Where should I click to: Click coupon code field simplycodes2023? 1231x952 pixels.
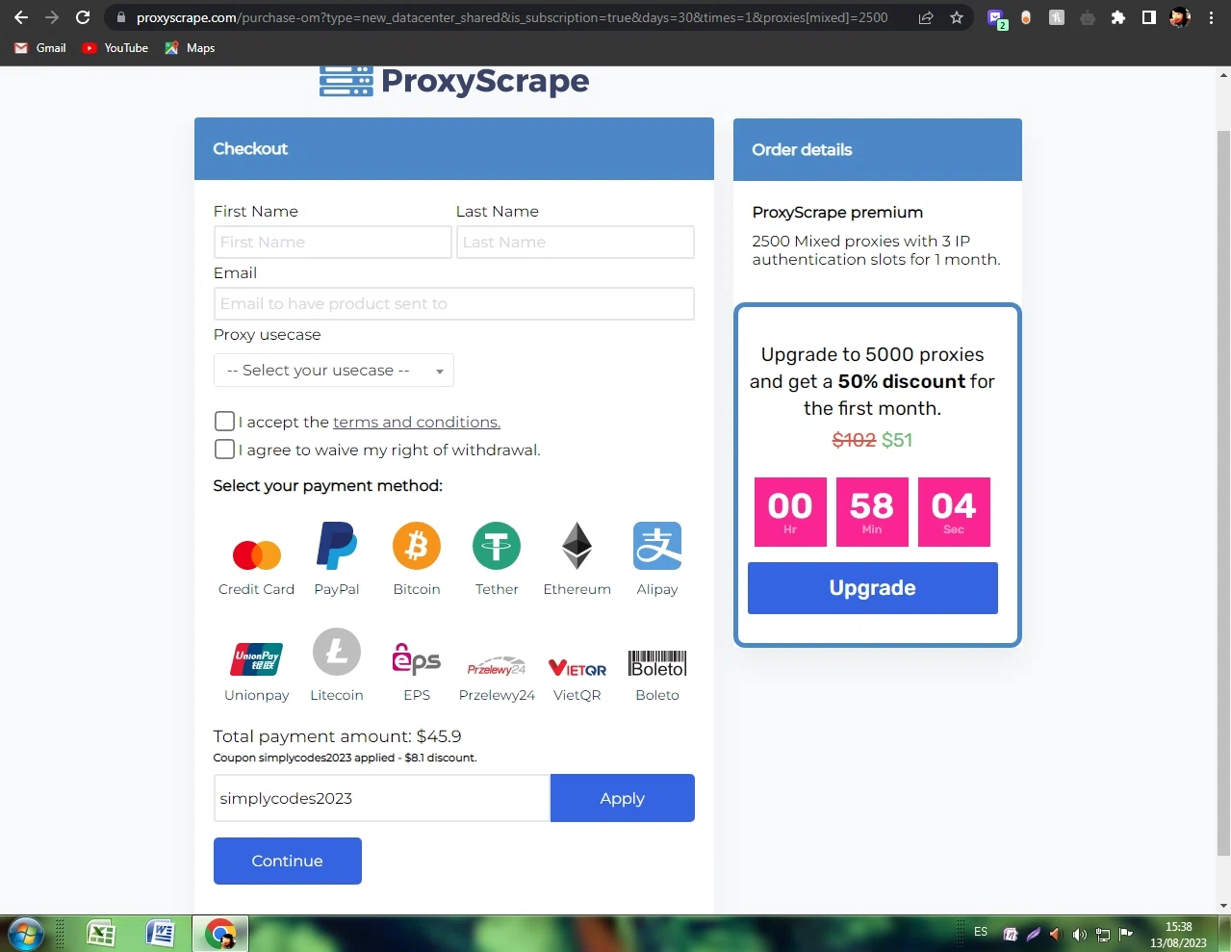[x=382, y=798]
